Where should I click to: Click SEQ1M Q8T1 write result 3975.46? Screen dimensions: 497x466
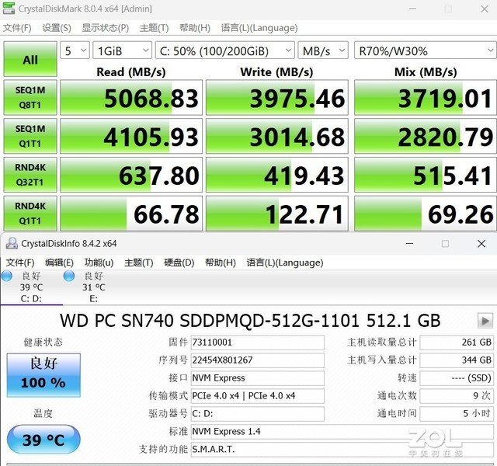pyautogui.click(x=277, y=98)
